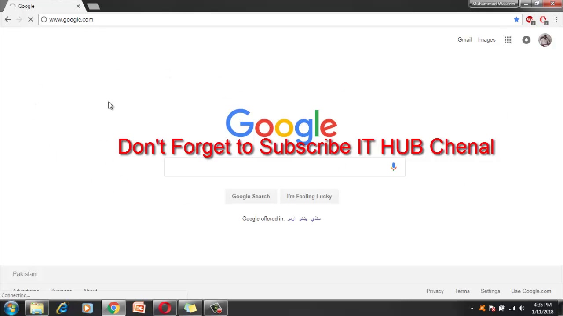Screen dimensions: 563x316
Task: Click the Windows Start button
Action: 11,308
